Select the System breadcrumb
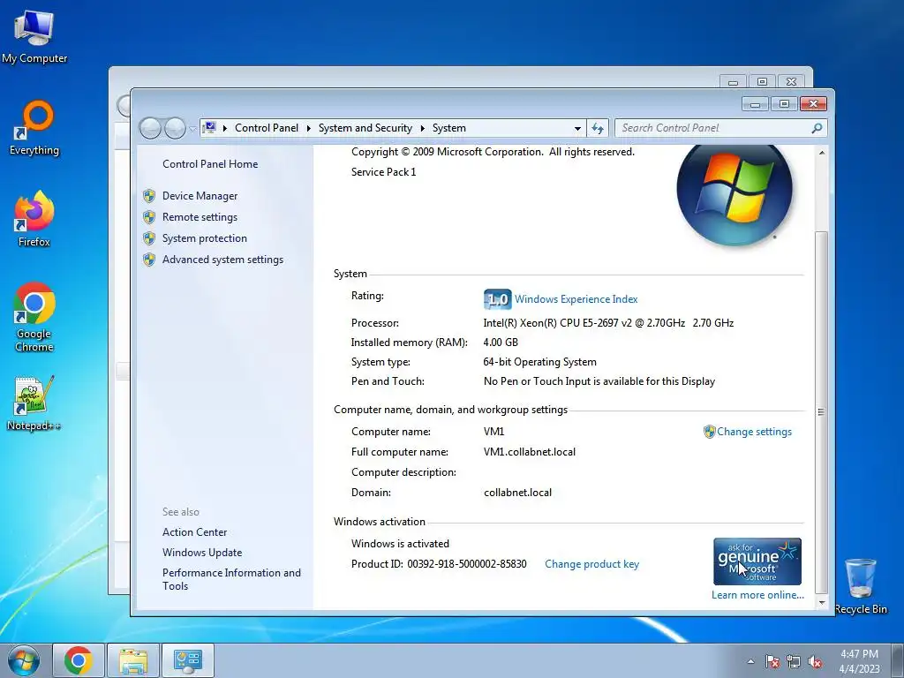Image resolution: width=904 pixels, height=678 pixels. [x=449, y=128]
